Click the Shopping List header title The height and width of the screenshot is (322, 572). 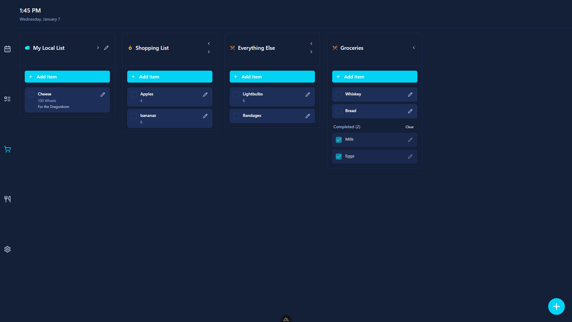click(x=152, y=48)
